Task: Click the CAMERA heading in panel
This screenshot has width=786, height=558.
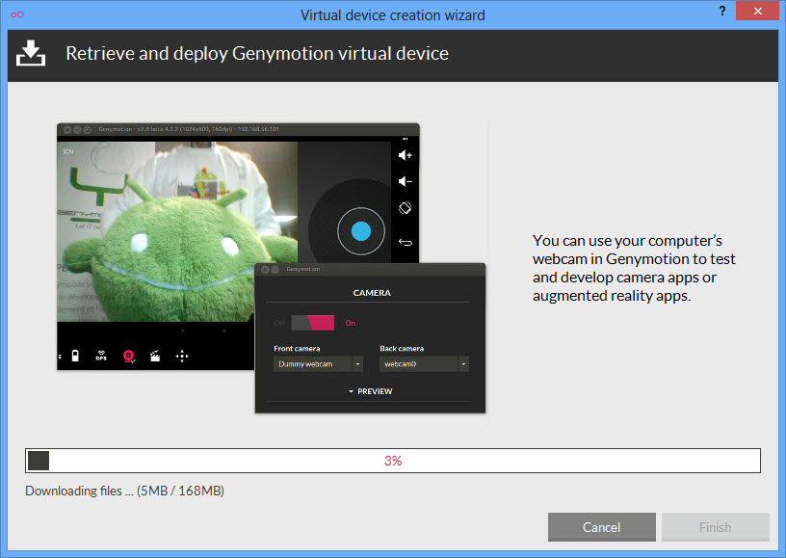Action: pos(372,293)
